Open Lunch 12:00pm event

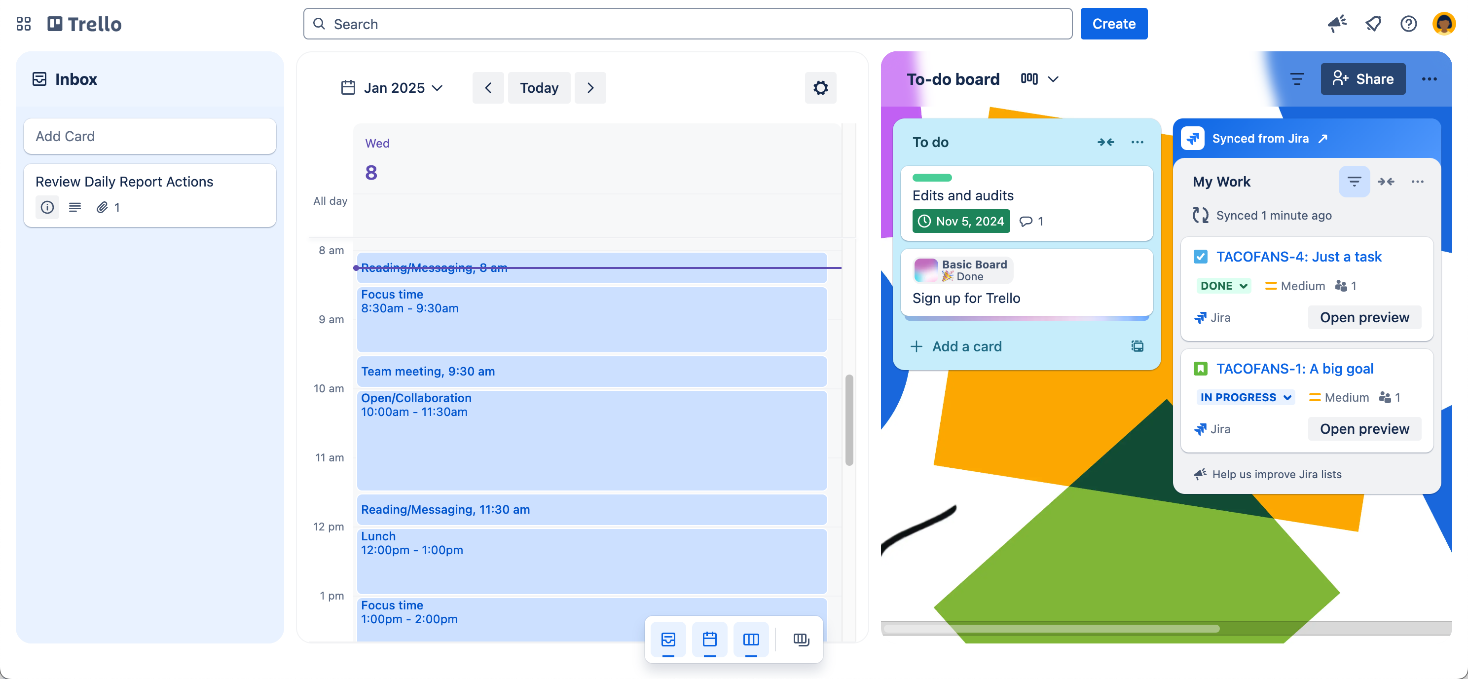click(591, 562)
